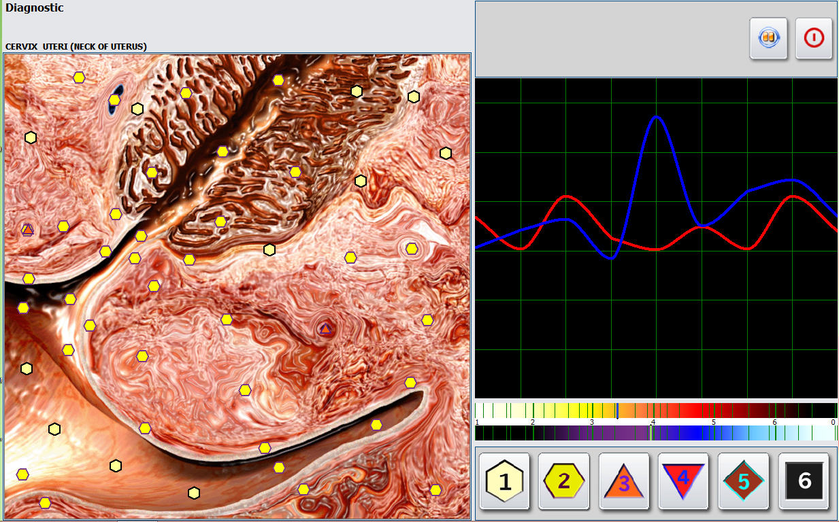Viewport: 839px width, 522px height.
Task: Click the yellow hexagon on the dark blue oval spot
Action: click(x=114, y=100)
